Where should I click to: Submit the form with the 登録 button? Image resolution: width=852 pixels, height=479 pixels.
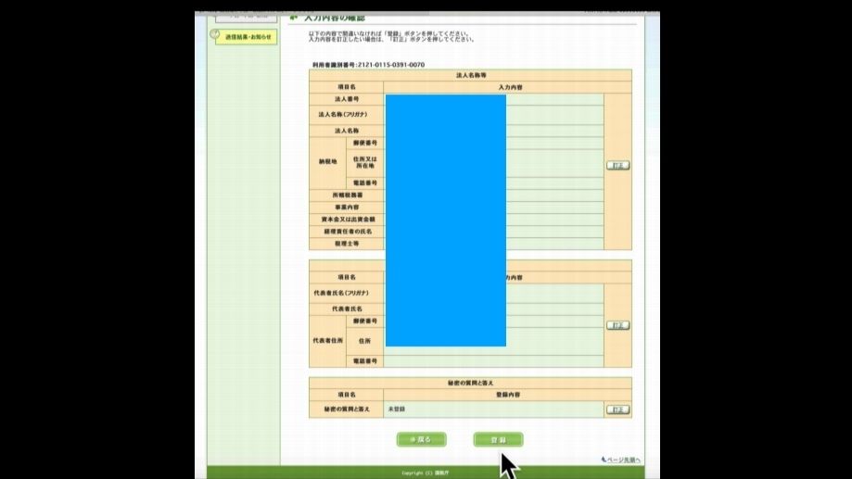tap(498, 439)
